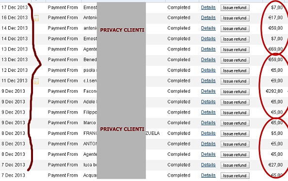This screenshot has width=288, height=181.
Task: Open Details for 17 Dec 2013 payment
Action: pos(208,8)
